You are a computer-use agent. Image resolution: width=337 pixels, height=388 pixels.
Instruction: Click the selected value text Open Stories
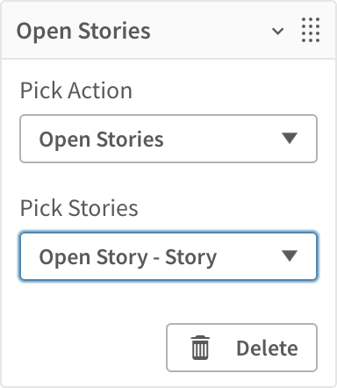pos(101,140)
